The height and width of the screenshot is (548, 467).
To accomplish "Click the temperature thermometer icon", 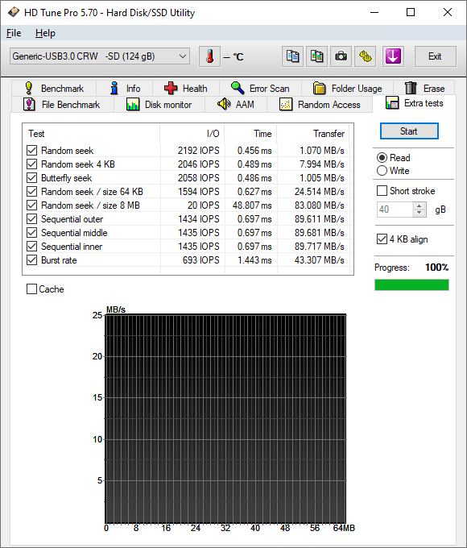I will click(209, 56).
